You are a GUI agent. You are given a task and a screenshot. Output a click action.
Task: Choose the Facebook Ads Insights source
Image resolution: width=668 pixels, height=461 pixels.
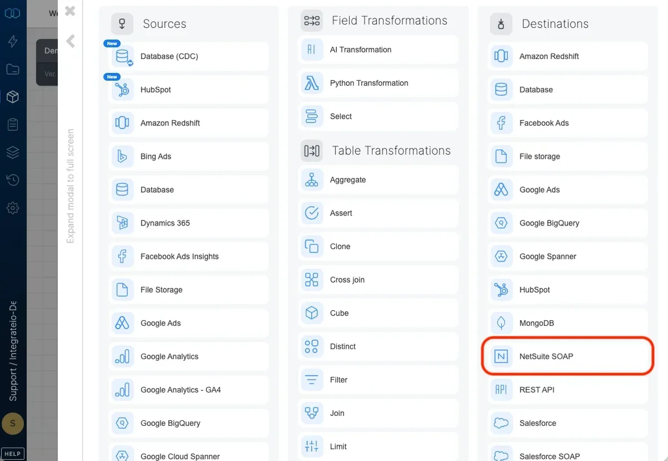[x=188, y=256]
